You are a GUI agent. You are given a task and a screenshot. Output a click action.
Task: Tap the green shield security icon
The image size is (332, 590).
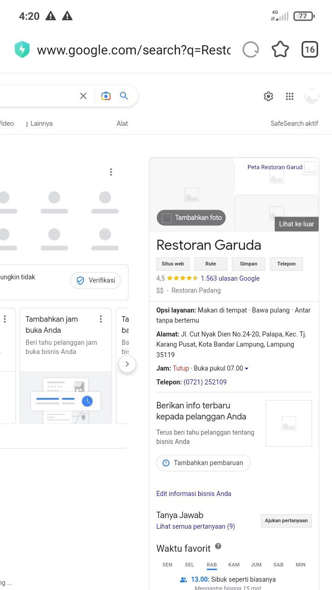coord(22,50)
